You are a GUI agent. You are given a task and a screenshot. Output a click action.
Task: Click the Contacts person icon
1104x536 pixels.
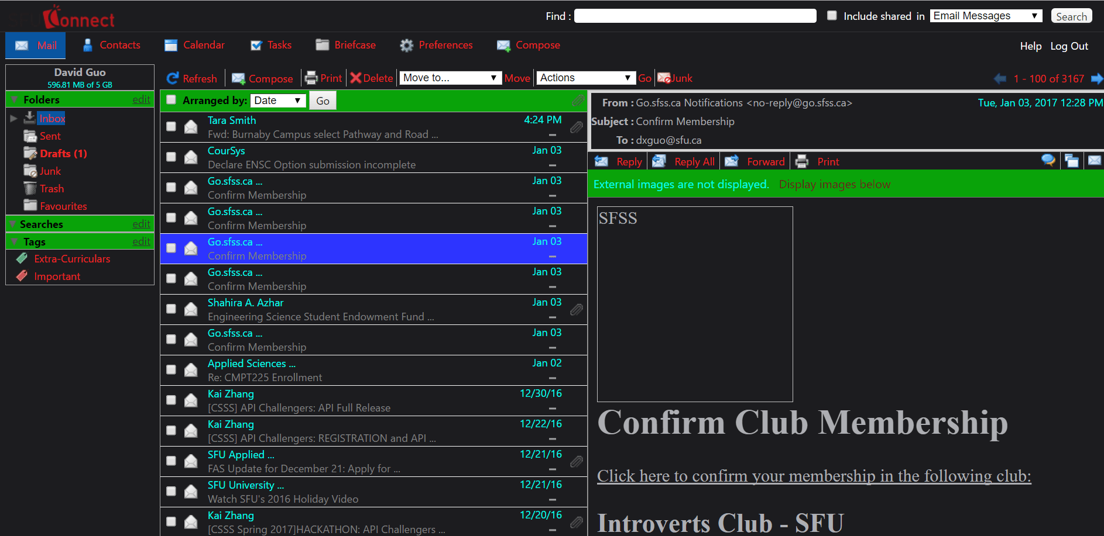(x=88, y=45)
